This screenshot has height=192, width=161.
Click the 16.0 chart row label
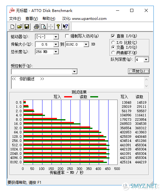coord(18,124)
